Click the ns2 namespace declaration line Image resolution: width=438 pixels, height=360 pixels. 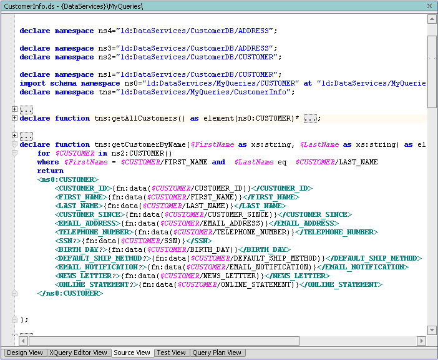pos(150,57)
